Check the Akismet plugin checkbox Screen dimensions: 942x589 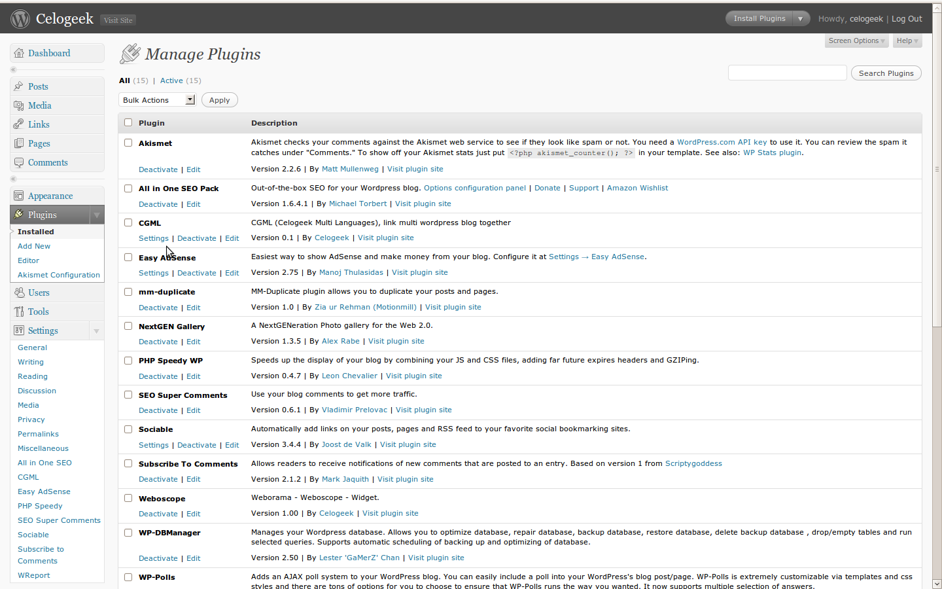click(128, 143)
